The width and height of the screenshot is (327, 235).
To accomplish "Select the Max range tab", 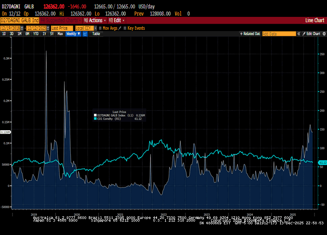I will 60,34.
